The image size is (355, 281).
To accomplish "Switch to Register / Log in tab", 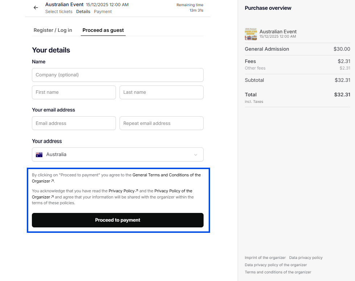I will [53, 30].
